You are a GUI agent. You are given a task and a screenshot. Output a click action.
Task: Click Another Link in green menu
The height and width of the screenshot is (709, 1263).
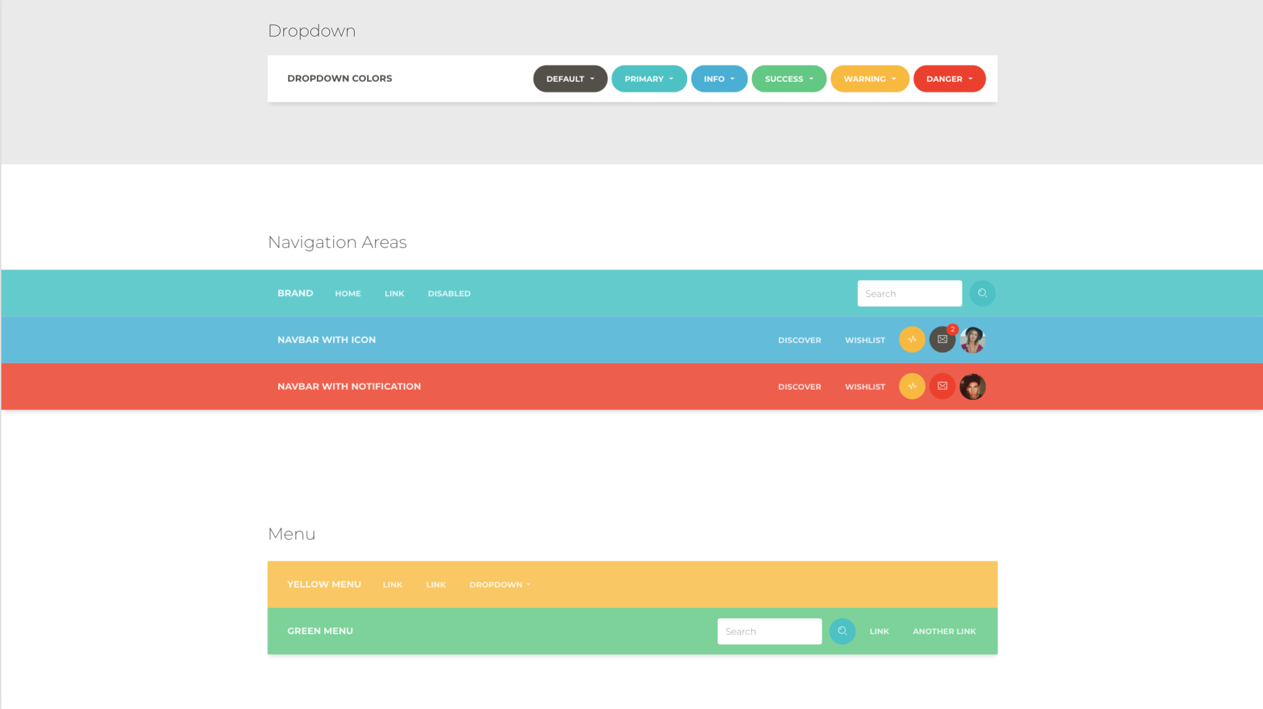[x=944, y=631]
